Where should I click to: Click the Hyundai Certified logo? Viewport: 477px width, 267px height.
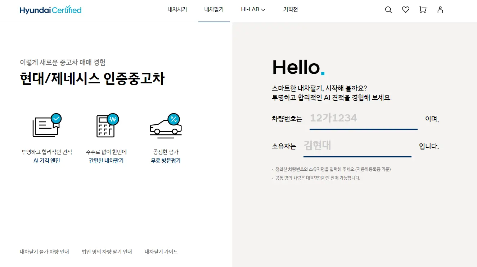point(50,10)
